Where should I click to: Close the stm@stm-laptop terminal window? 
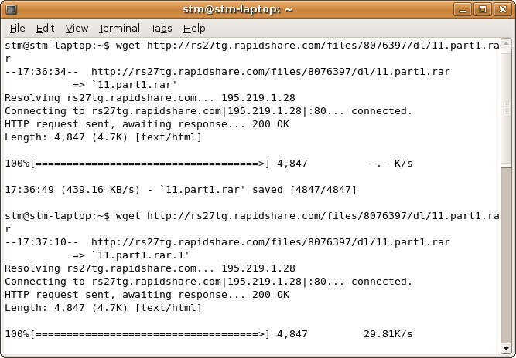pos(503,9)
